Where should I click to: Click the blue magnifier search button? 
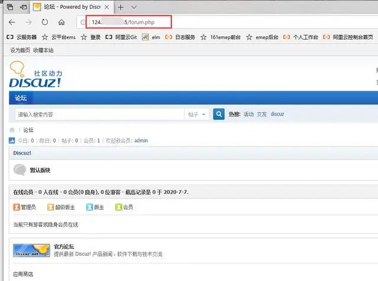219,114
